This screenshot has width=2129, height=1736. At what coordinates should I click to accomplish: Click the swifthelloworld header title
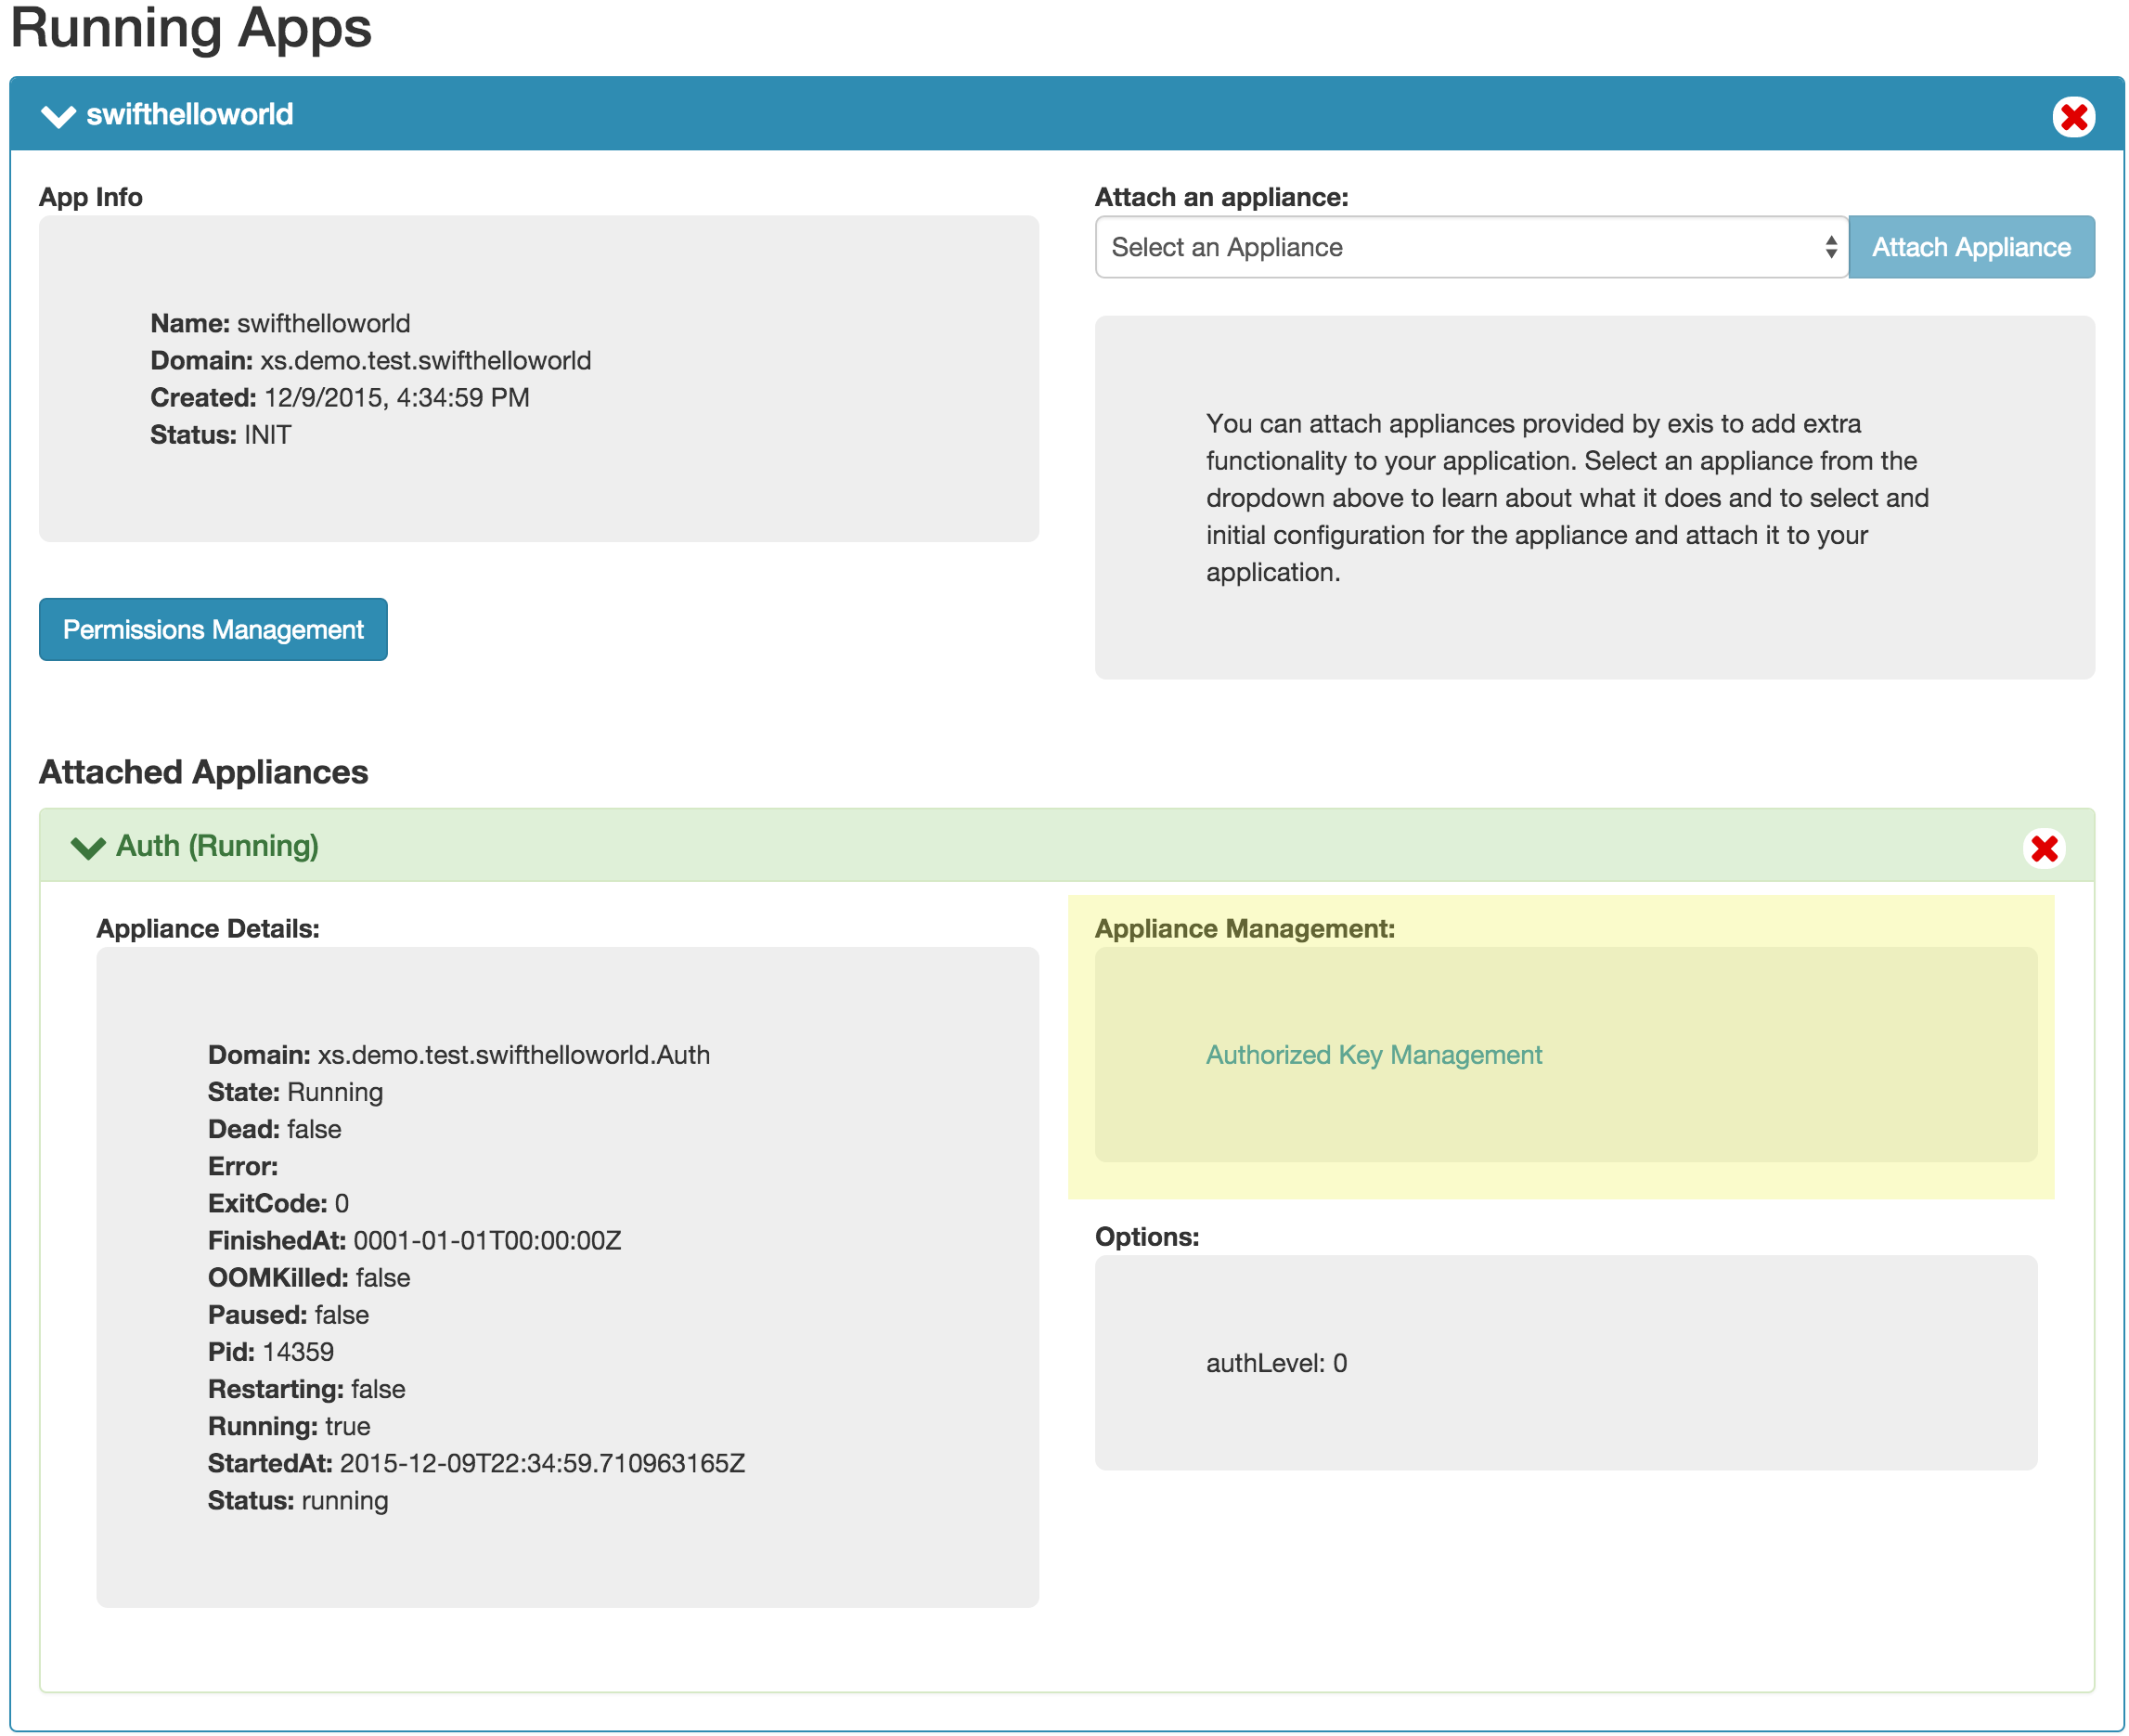tap(190, 115)
